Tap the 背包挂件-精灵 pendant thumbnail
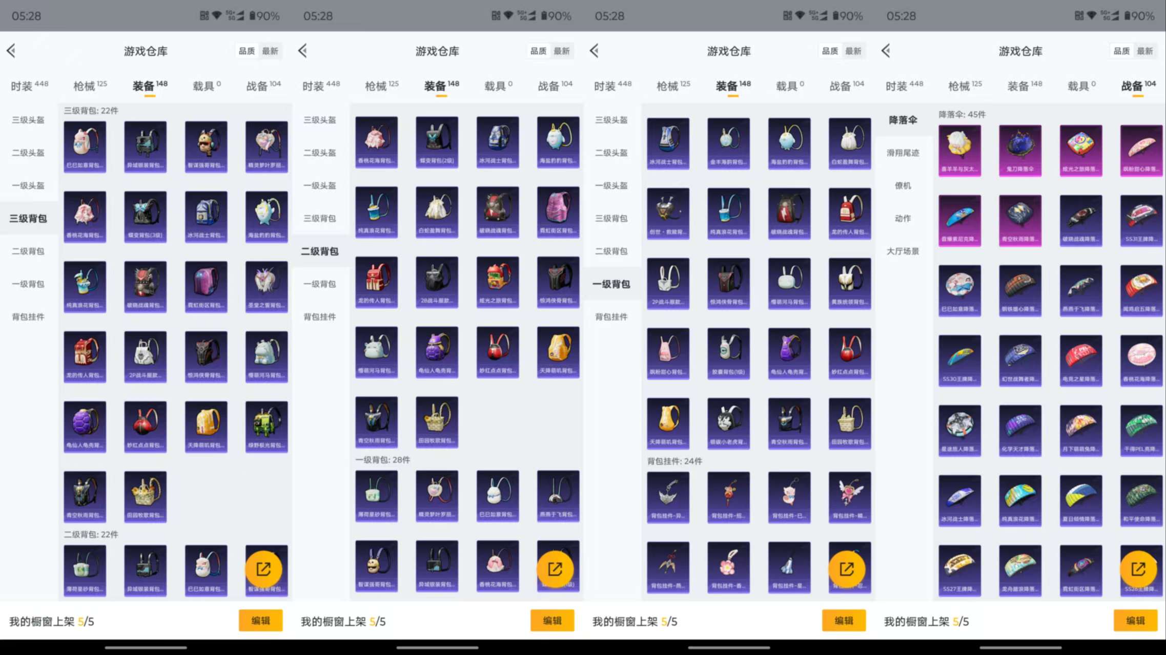Screen dimensions: 1166x655 pyautogui.click(x=849, y=496)
